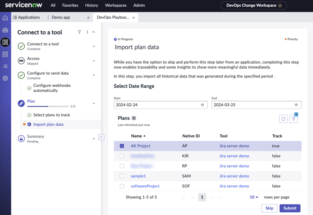Expand the Access step
313x215 pixels.
[94, 61]
